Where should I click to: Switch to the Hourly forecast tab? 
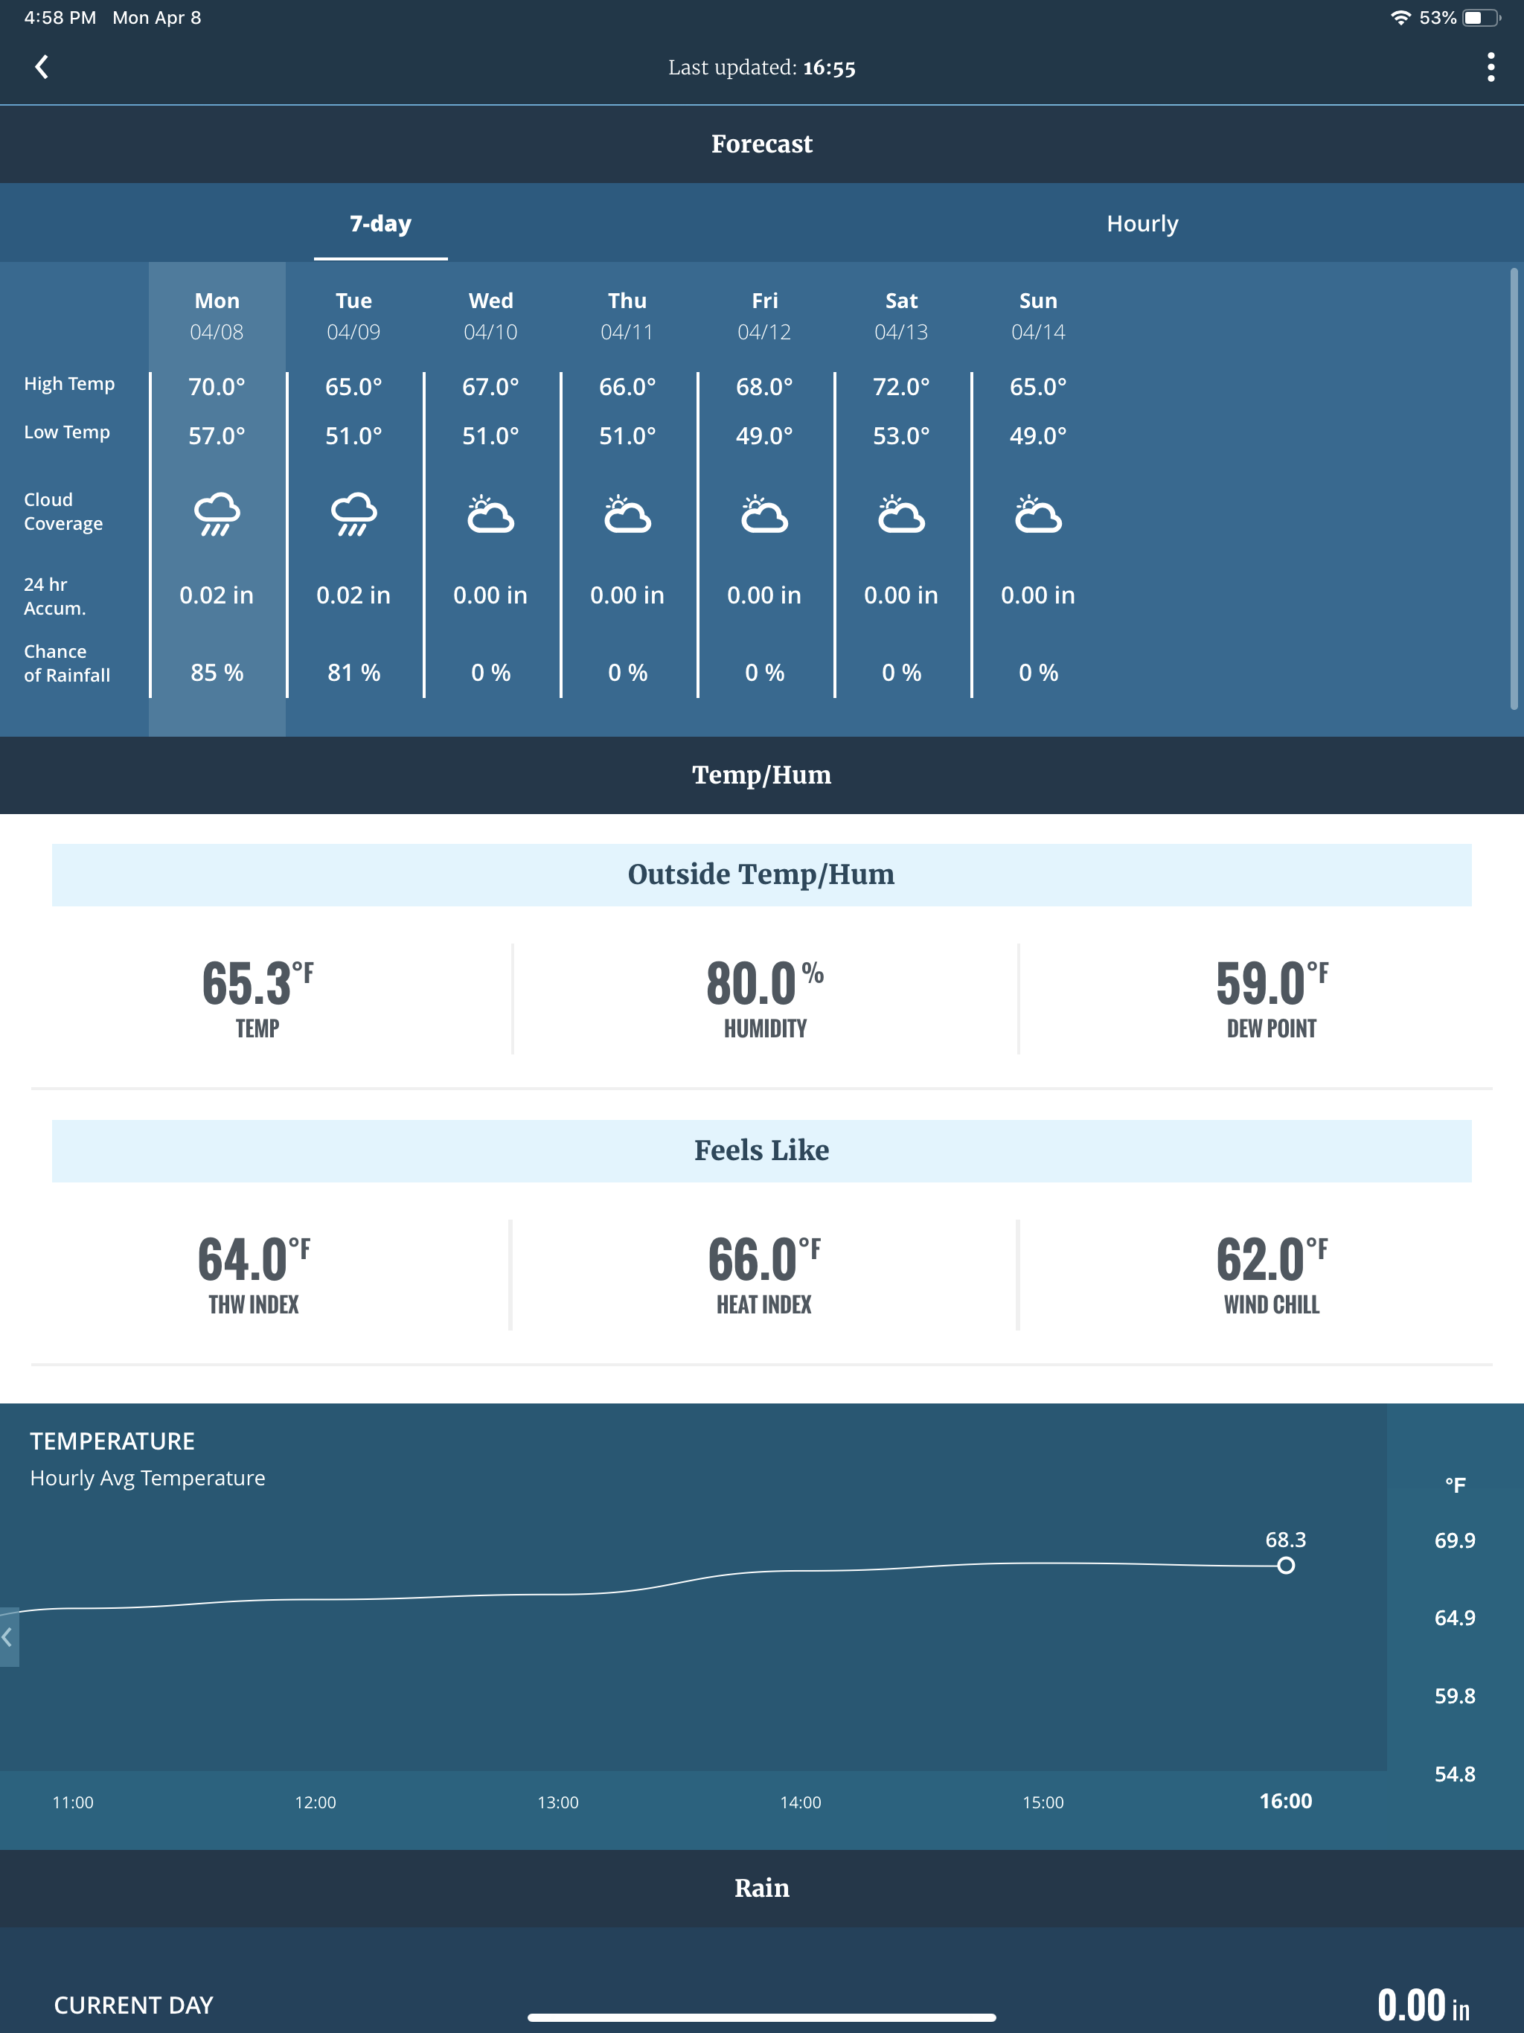coord(1142,223)
